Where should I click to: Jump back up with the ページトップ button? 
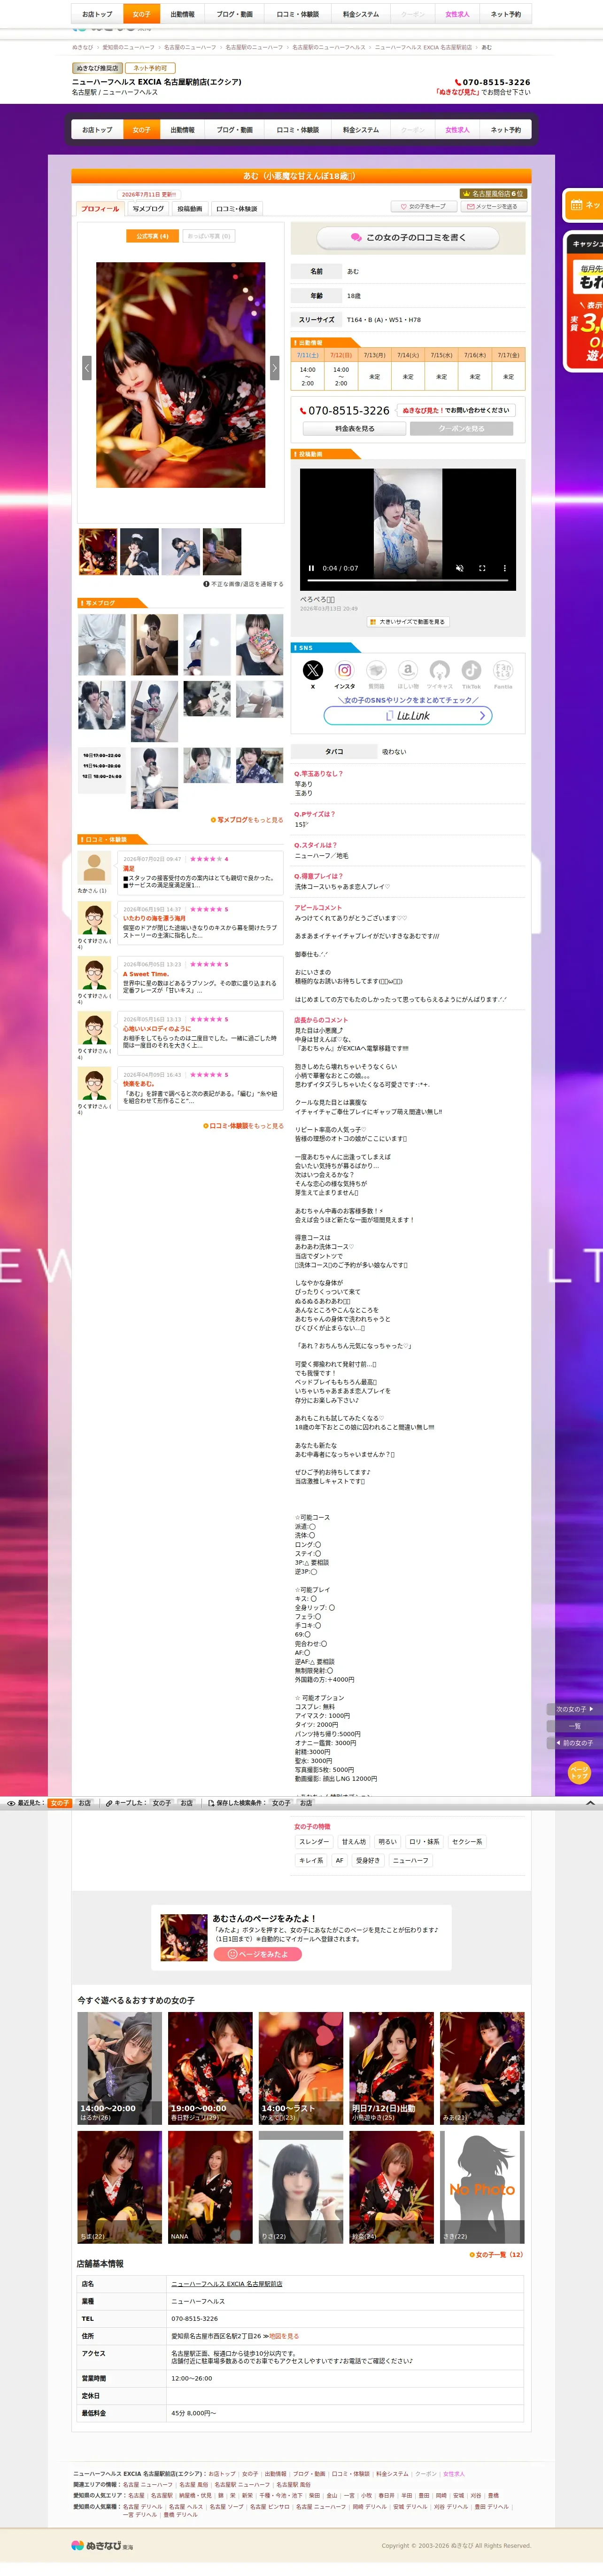[579, 1773]
